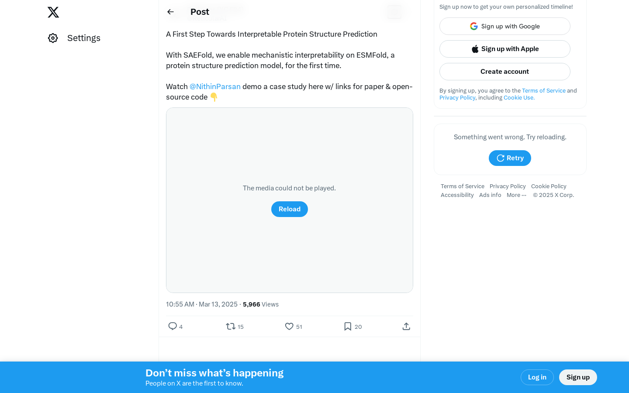The width and height of the screenshot is (629, 393).
Task: Expand the More footer options
Action: [x=516, y=195]
